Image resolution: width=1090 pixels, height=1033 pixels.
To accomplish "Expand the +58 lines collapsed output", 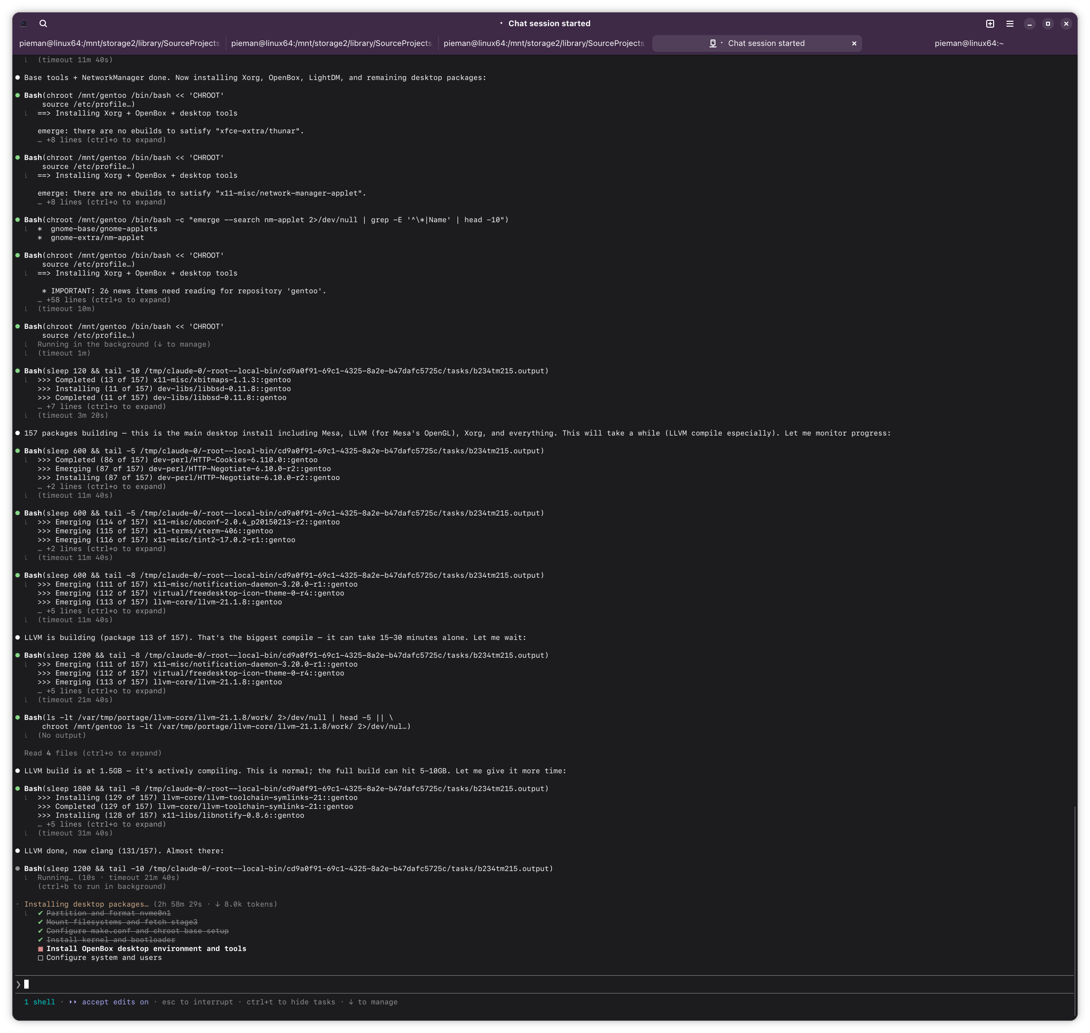I will [x=104, y=300].
